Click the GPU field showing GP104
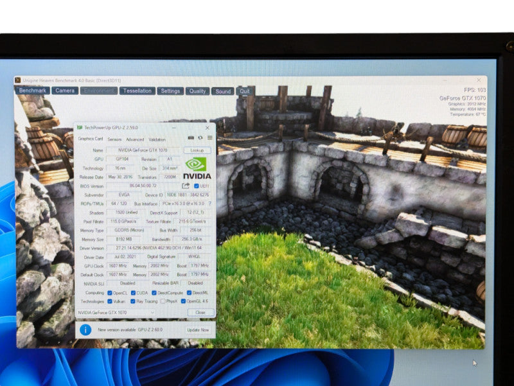Viewport: 514px width, 386px height. pos(122,159)
